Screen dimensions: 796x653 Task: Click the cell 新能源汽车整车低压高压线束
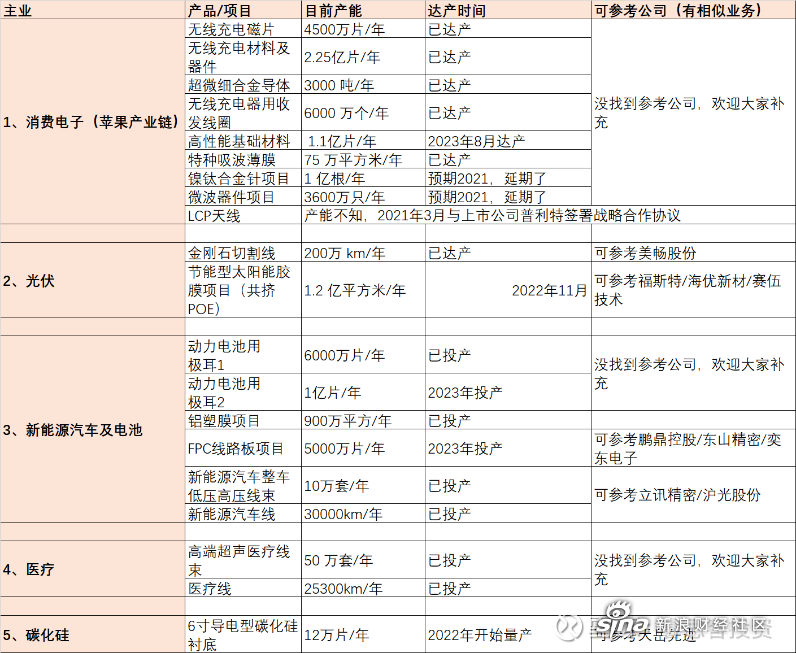click(x=243, y=485)
